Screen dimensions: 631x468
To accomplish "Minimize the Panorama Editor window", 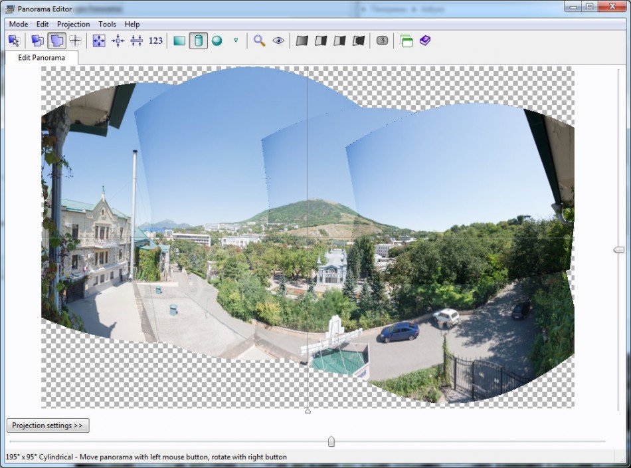I will click(x=573, y=7).
